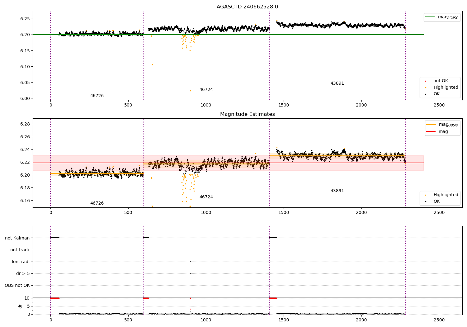This screenshot has height=327, width=467.
Task: Click the title 'AGASC ID 240662528.0'
Action: point(247,7)
